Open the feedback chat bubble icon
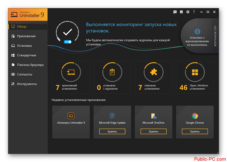 pyautogui.click(x=175, y=12)
